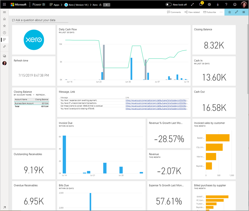Open notifications bell
249x211 pixels.
coord(201,4)
